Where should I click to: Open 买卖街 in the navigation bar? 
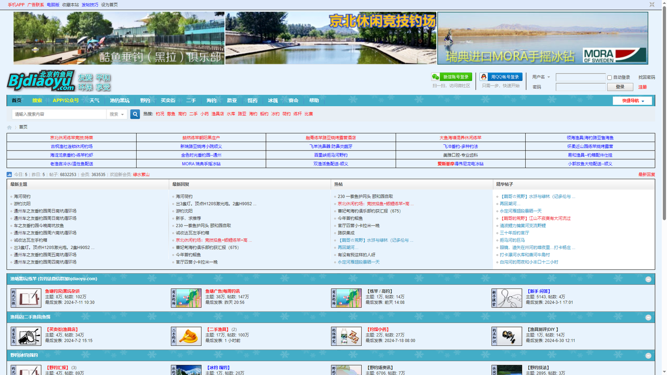168,100
